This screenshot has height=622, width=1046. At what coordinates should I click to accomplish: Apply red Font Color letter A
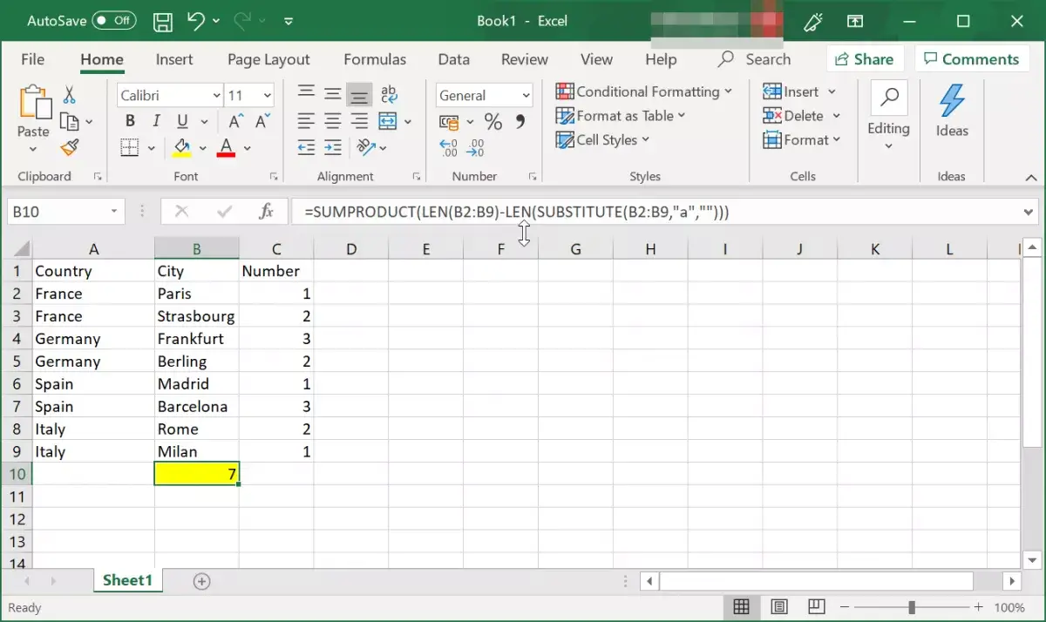tap(226, 147)
